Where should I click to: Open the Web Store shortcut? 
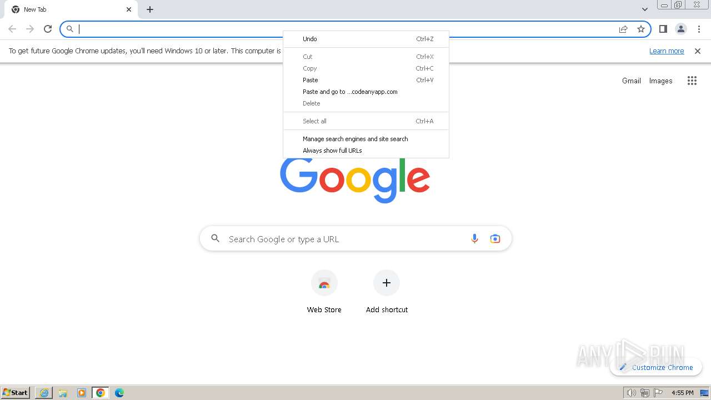pos(324,292)
